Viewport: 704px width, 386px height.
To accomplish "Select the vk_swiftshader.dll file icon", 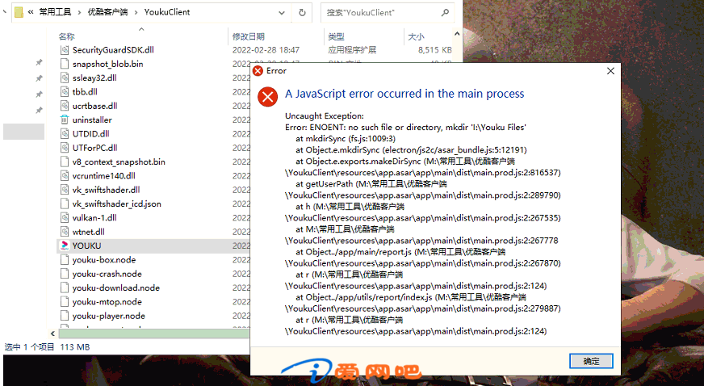I will (65, 190).
